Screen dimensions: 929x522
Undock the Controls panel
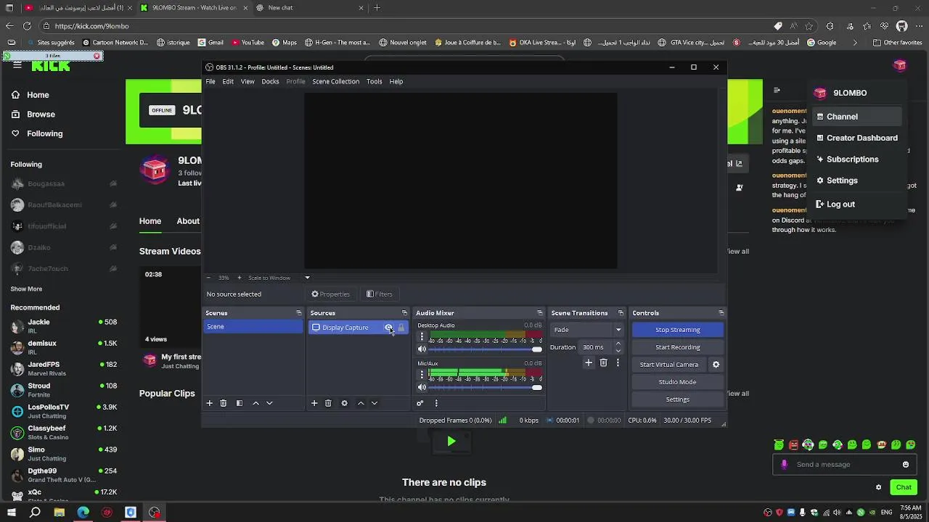[x=721, y=313]
